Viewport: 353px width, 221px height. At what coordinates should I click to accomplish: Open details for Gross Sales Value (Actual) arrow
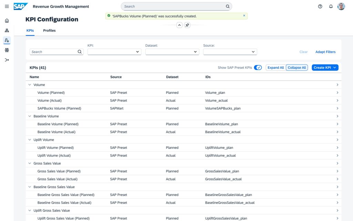coord(337,179)
